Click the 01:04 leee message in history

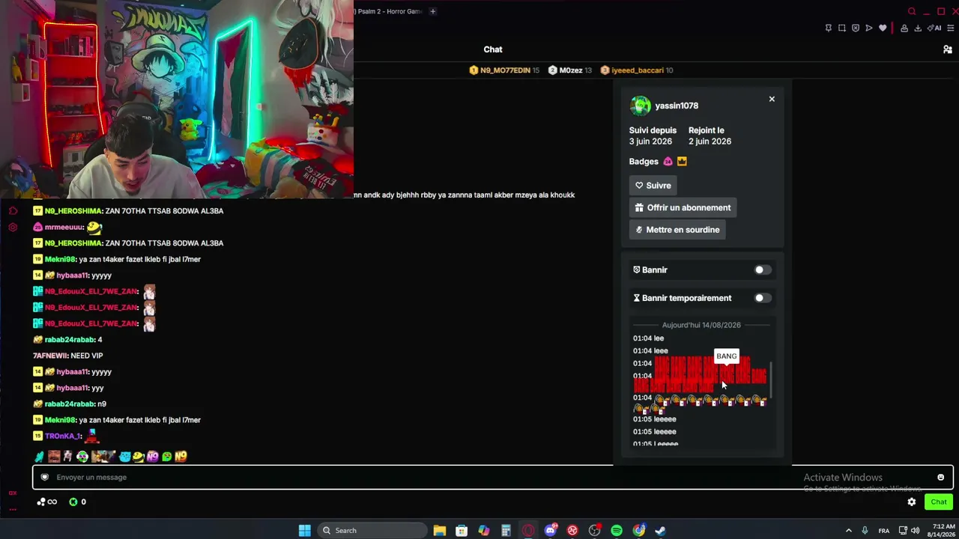(x=650, y=350)
